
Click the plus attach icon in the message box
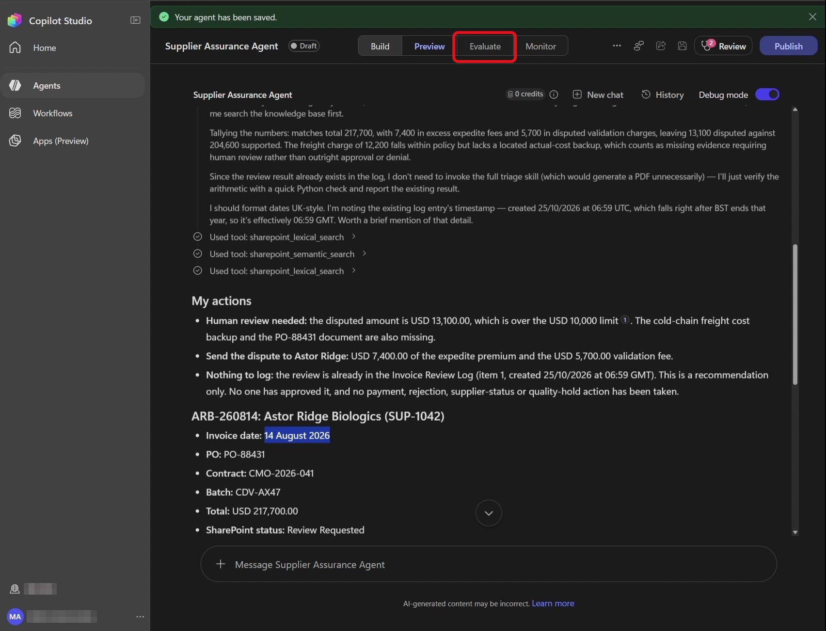[221, 564]
